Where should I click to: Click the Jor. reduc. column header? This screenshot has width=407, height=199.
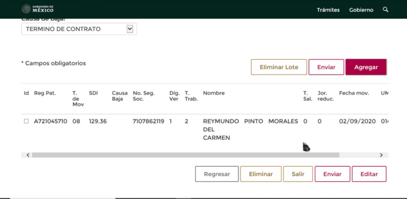click(x=326, y=96)
